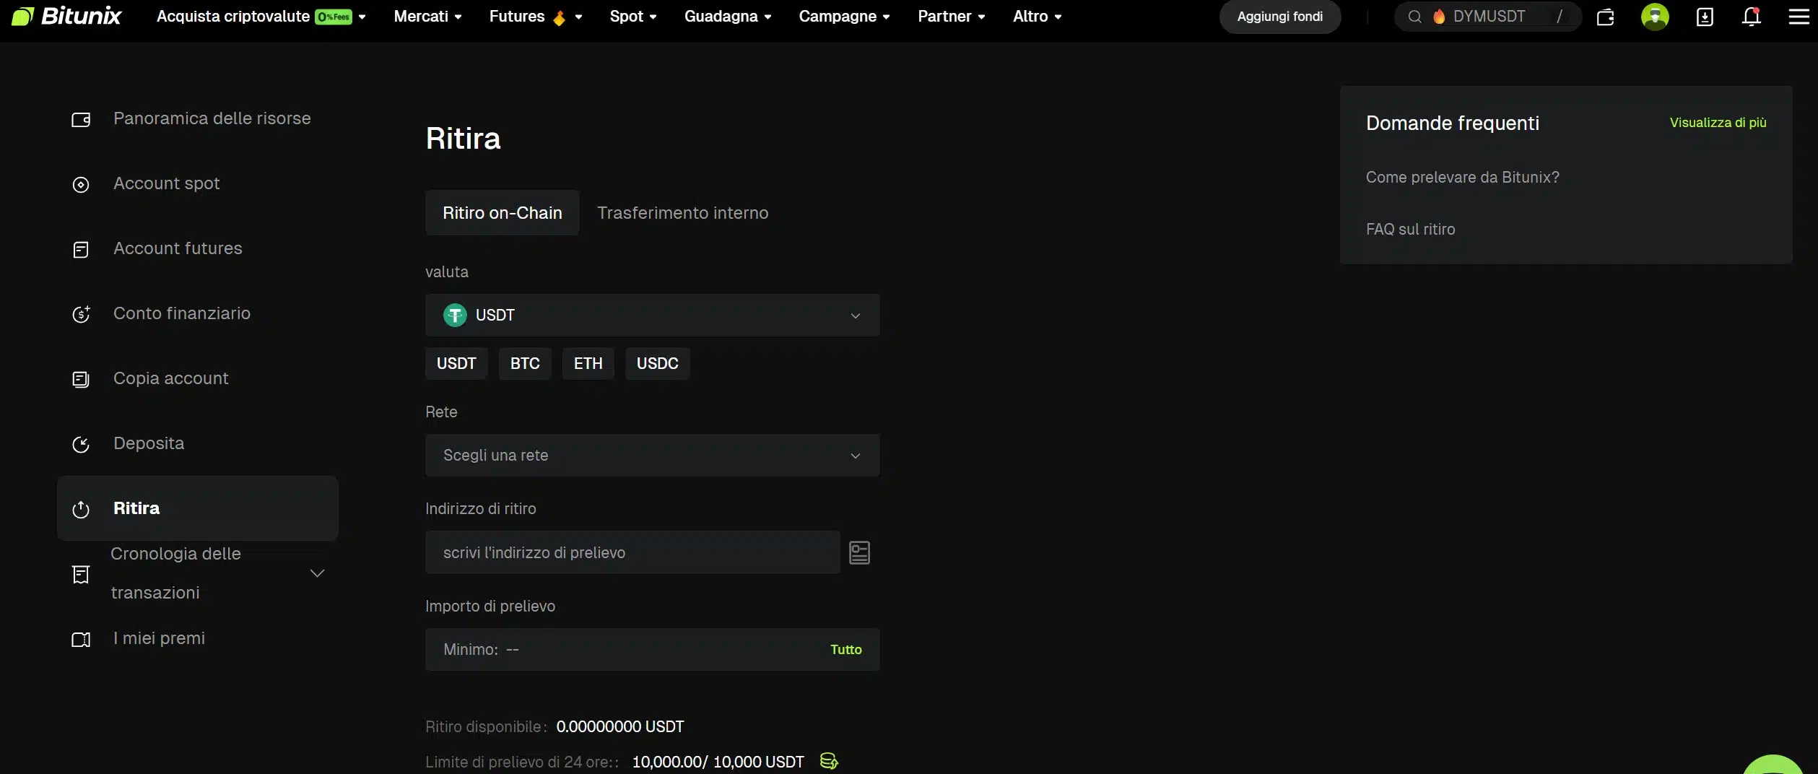Open the USDT currency selector dropdown
Viewport: 1818px width, 774px height.
651,316
